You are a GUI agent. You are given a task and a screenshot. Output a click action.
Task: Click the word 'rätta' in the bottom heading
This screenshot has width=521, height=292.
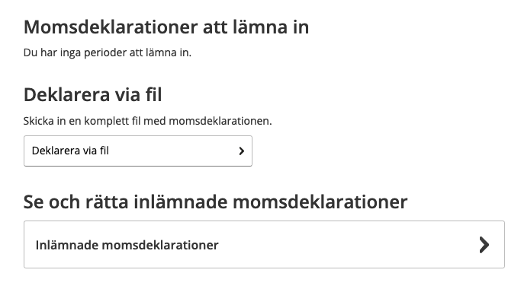pyautogui.click(x=107, y=202)
